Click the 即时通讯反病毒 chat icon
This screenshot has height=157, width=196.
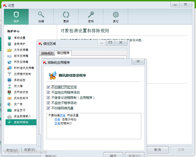pyautogui.click(x=9, y=68)
